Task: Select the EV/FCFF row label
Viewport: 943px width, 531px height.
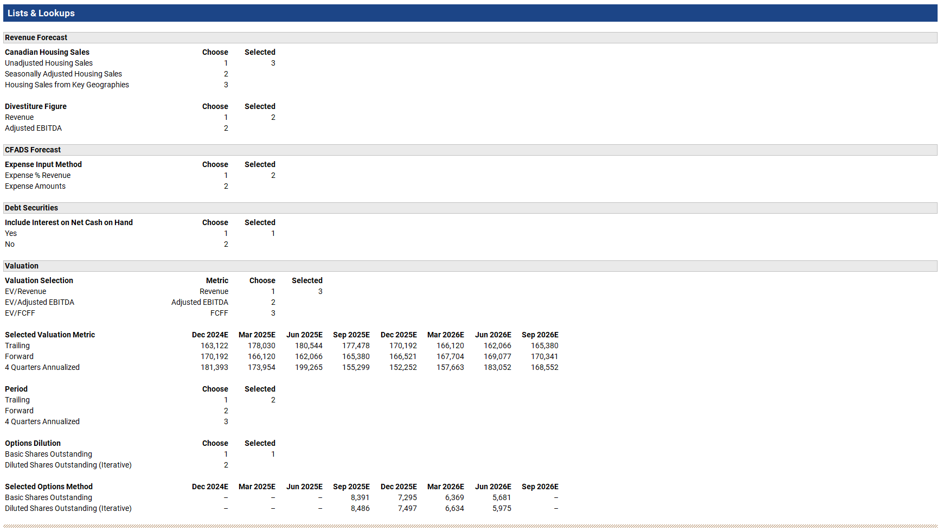Action: (20, 313)
